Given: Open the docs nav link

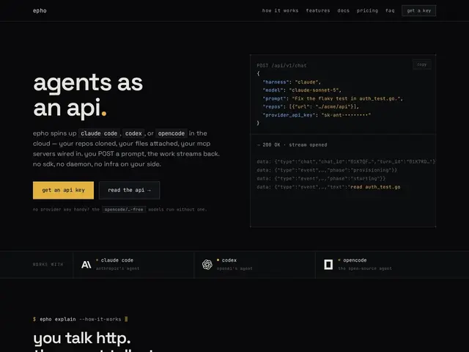Looking at the screenshot, I should pyautogui.click(x=344, y=11).
